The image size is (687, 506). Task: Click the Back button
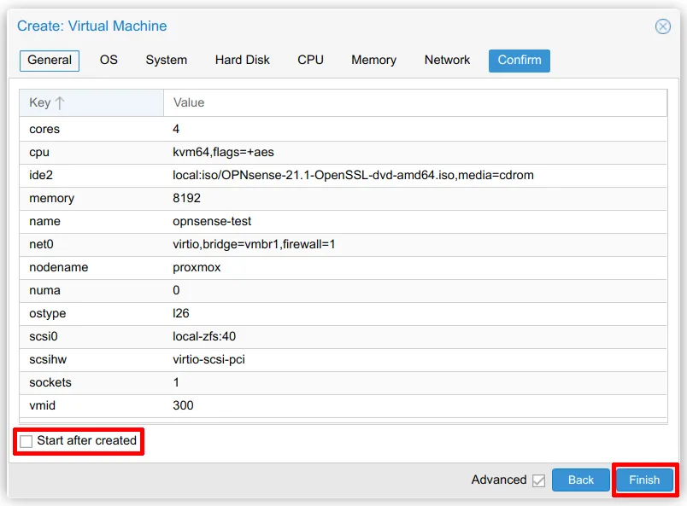tap(580, 480)
